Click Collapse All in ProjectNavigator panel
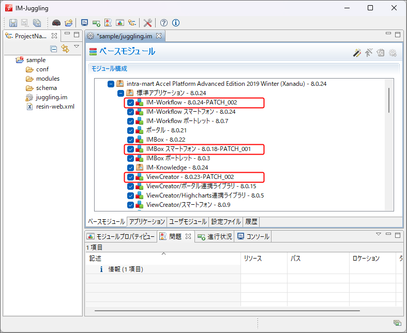Screen dimensions: 407x333 tap(53, 49)
